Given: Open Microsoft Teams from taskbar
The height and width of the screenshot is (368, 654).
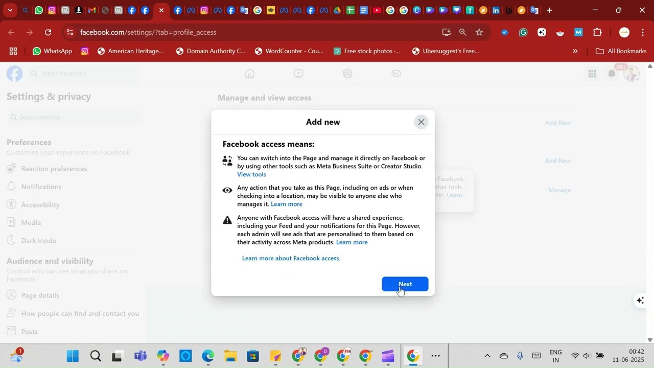Looking at the screenshot, I should tap(140, 356).
